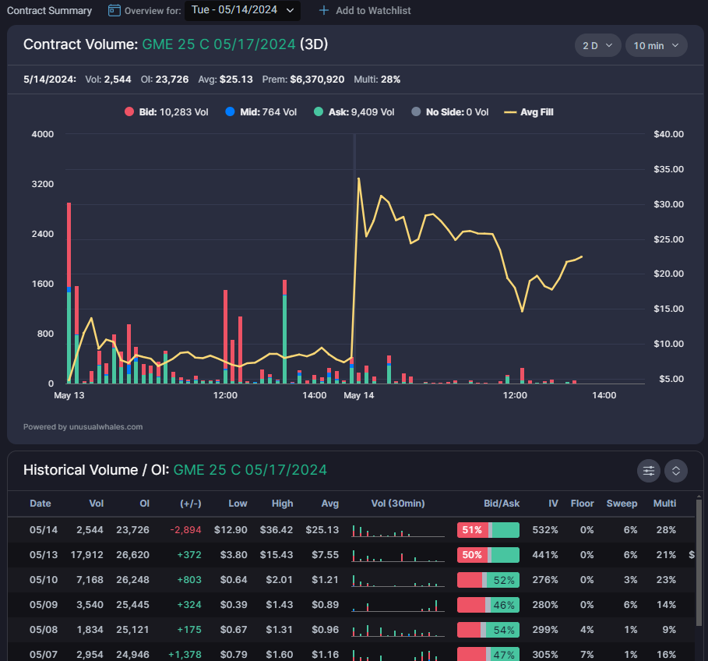The image size is (708, 661).
Task: Open the 10 min interval dropdown
Action: 656,46
